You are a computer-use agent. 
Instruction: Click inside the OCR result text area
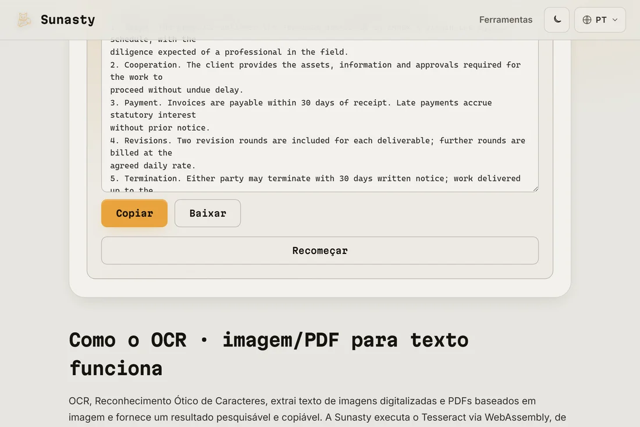(x=320, y=115)
